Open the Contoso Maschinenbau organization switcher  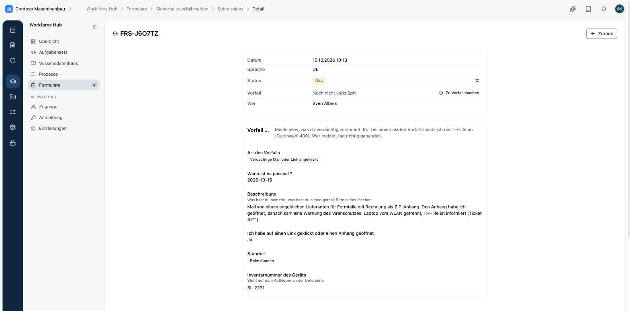coord(39,9)
